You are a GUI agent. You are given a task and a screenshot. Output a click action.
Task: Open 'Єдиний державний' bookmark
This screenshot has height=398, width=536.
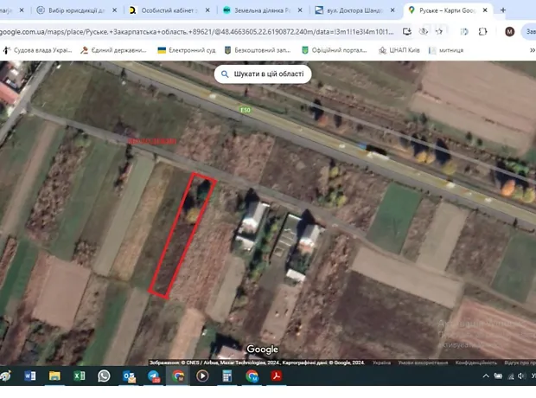point(113,50)
